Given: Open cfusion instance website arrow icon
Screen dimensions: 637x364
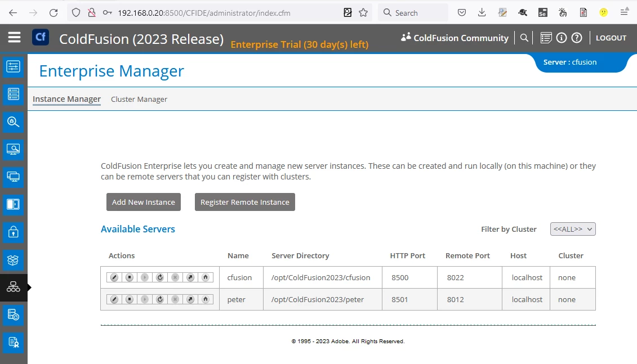Looking at the screenshot, I should coord(190,277).
